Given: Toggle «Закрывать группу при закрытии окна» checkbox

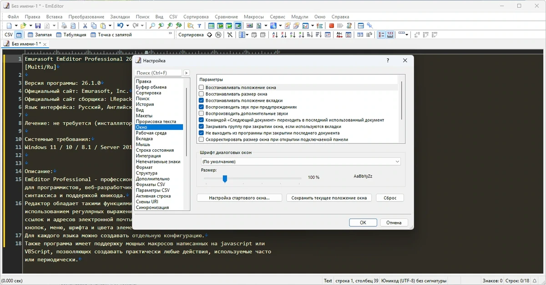Looking at the screenshot, I should 201,127.
